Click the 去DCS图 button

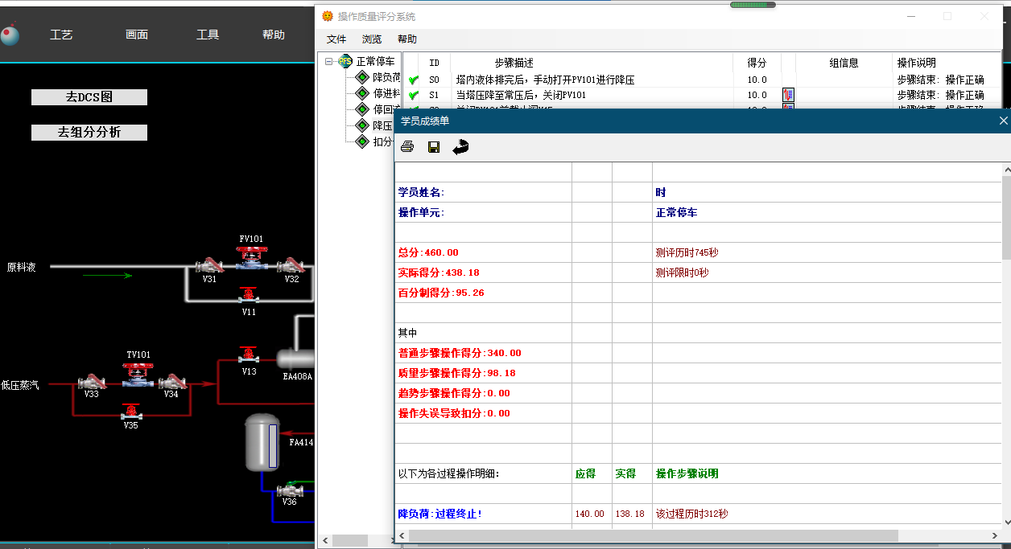click(x=89, y=97)
